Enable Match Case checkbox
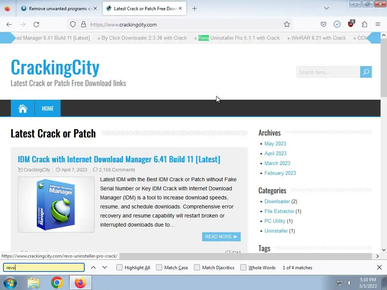Image resolution: width=387 pixels, height=290 pixels. coord(159,268)
